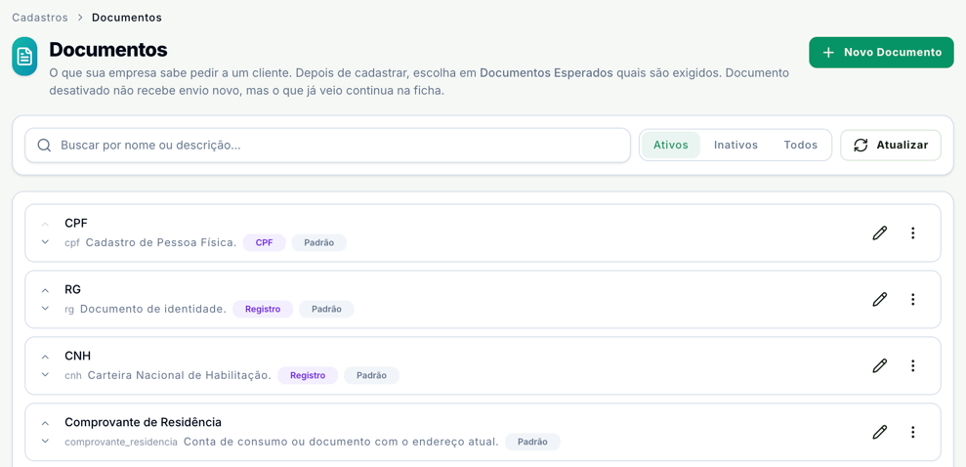Click the Registro badge on RG row
The height and width of the screenshot is (467, 966).
[263, 310]
